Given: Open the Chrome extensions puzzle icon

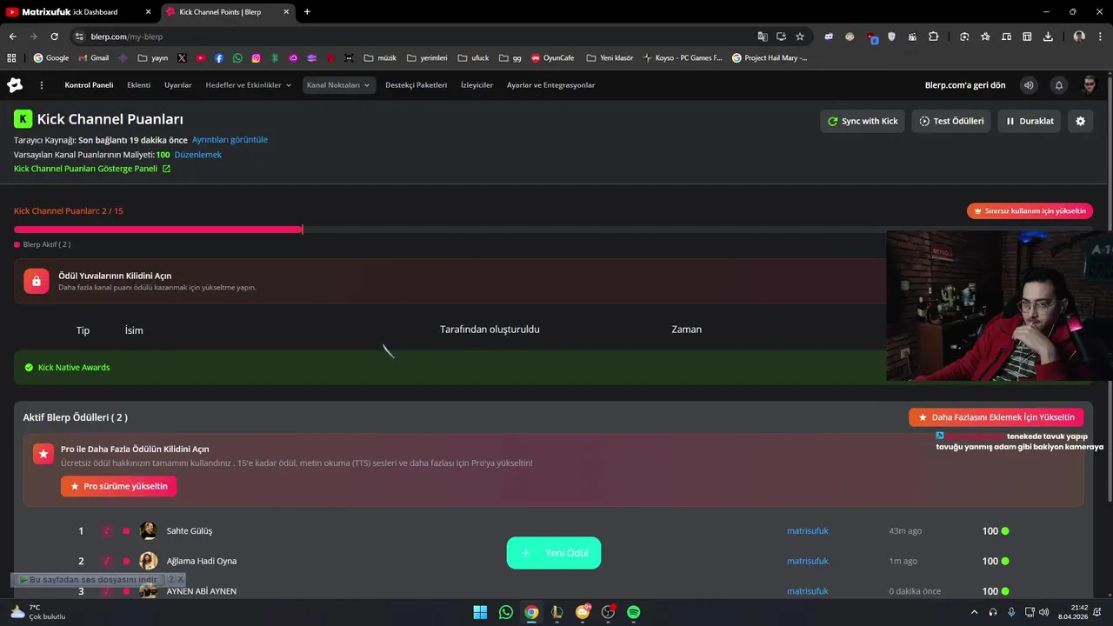Looking at the screenshot, I should click(x=933, y=37).
